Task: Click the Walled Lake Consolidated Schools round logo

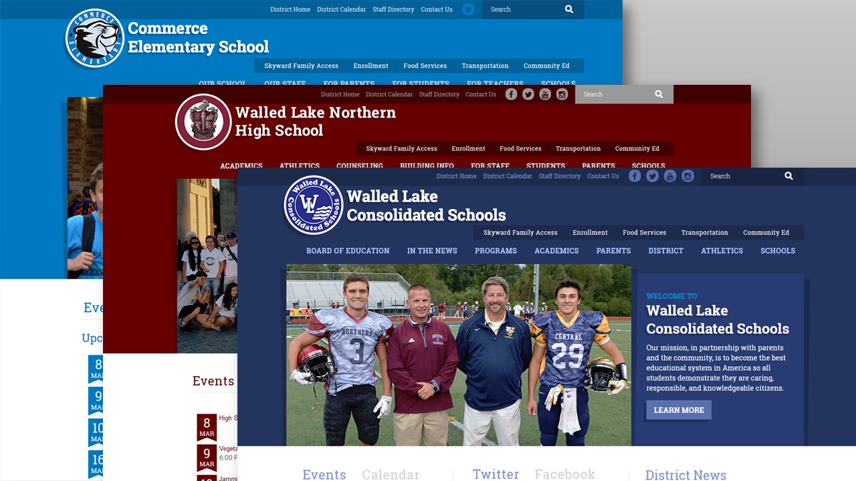Action: pyautogui.click(x=314, y=205)
